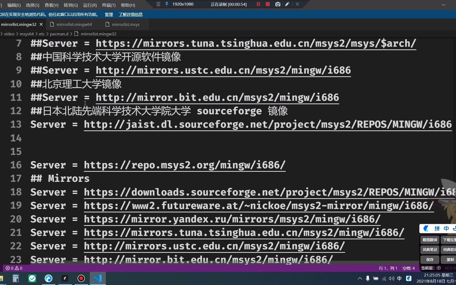Open the ustc.edu.cn link on line 9
The height and width of the screenshot is (285, 456).
click(223, 70)
